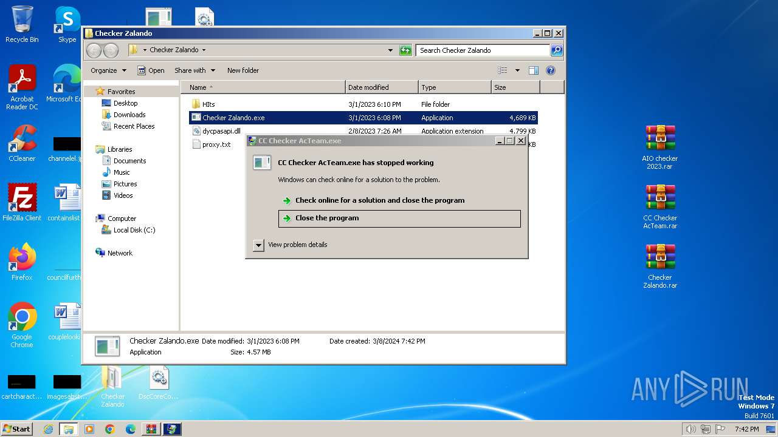Click the Explorer Forward navigation button

point(111,50)
